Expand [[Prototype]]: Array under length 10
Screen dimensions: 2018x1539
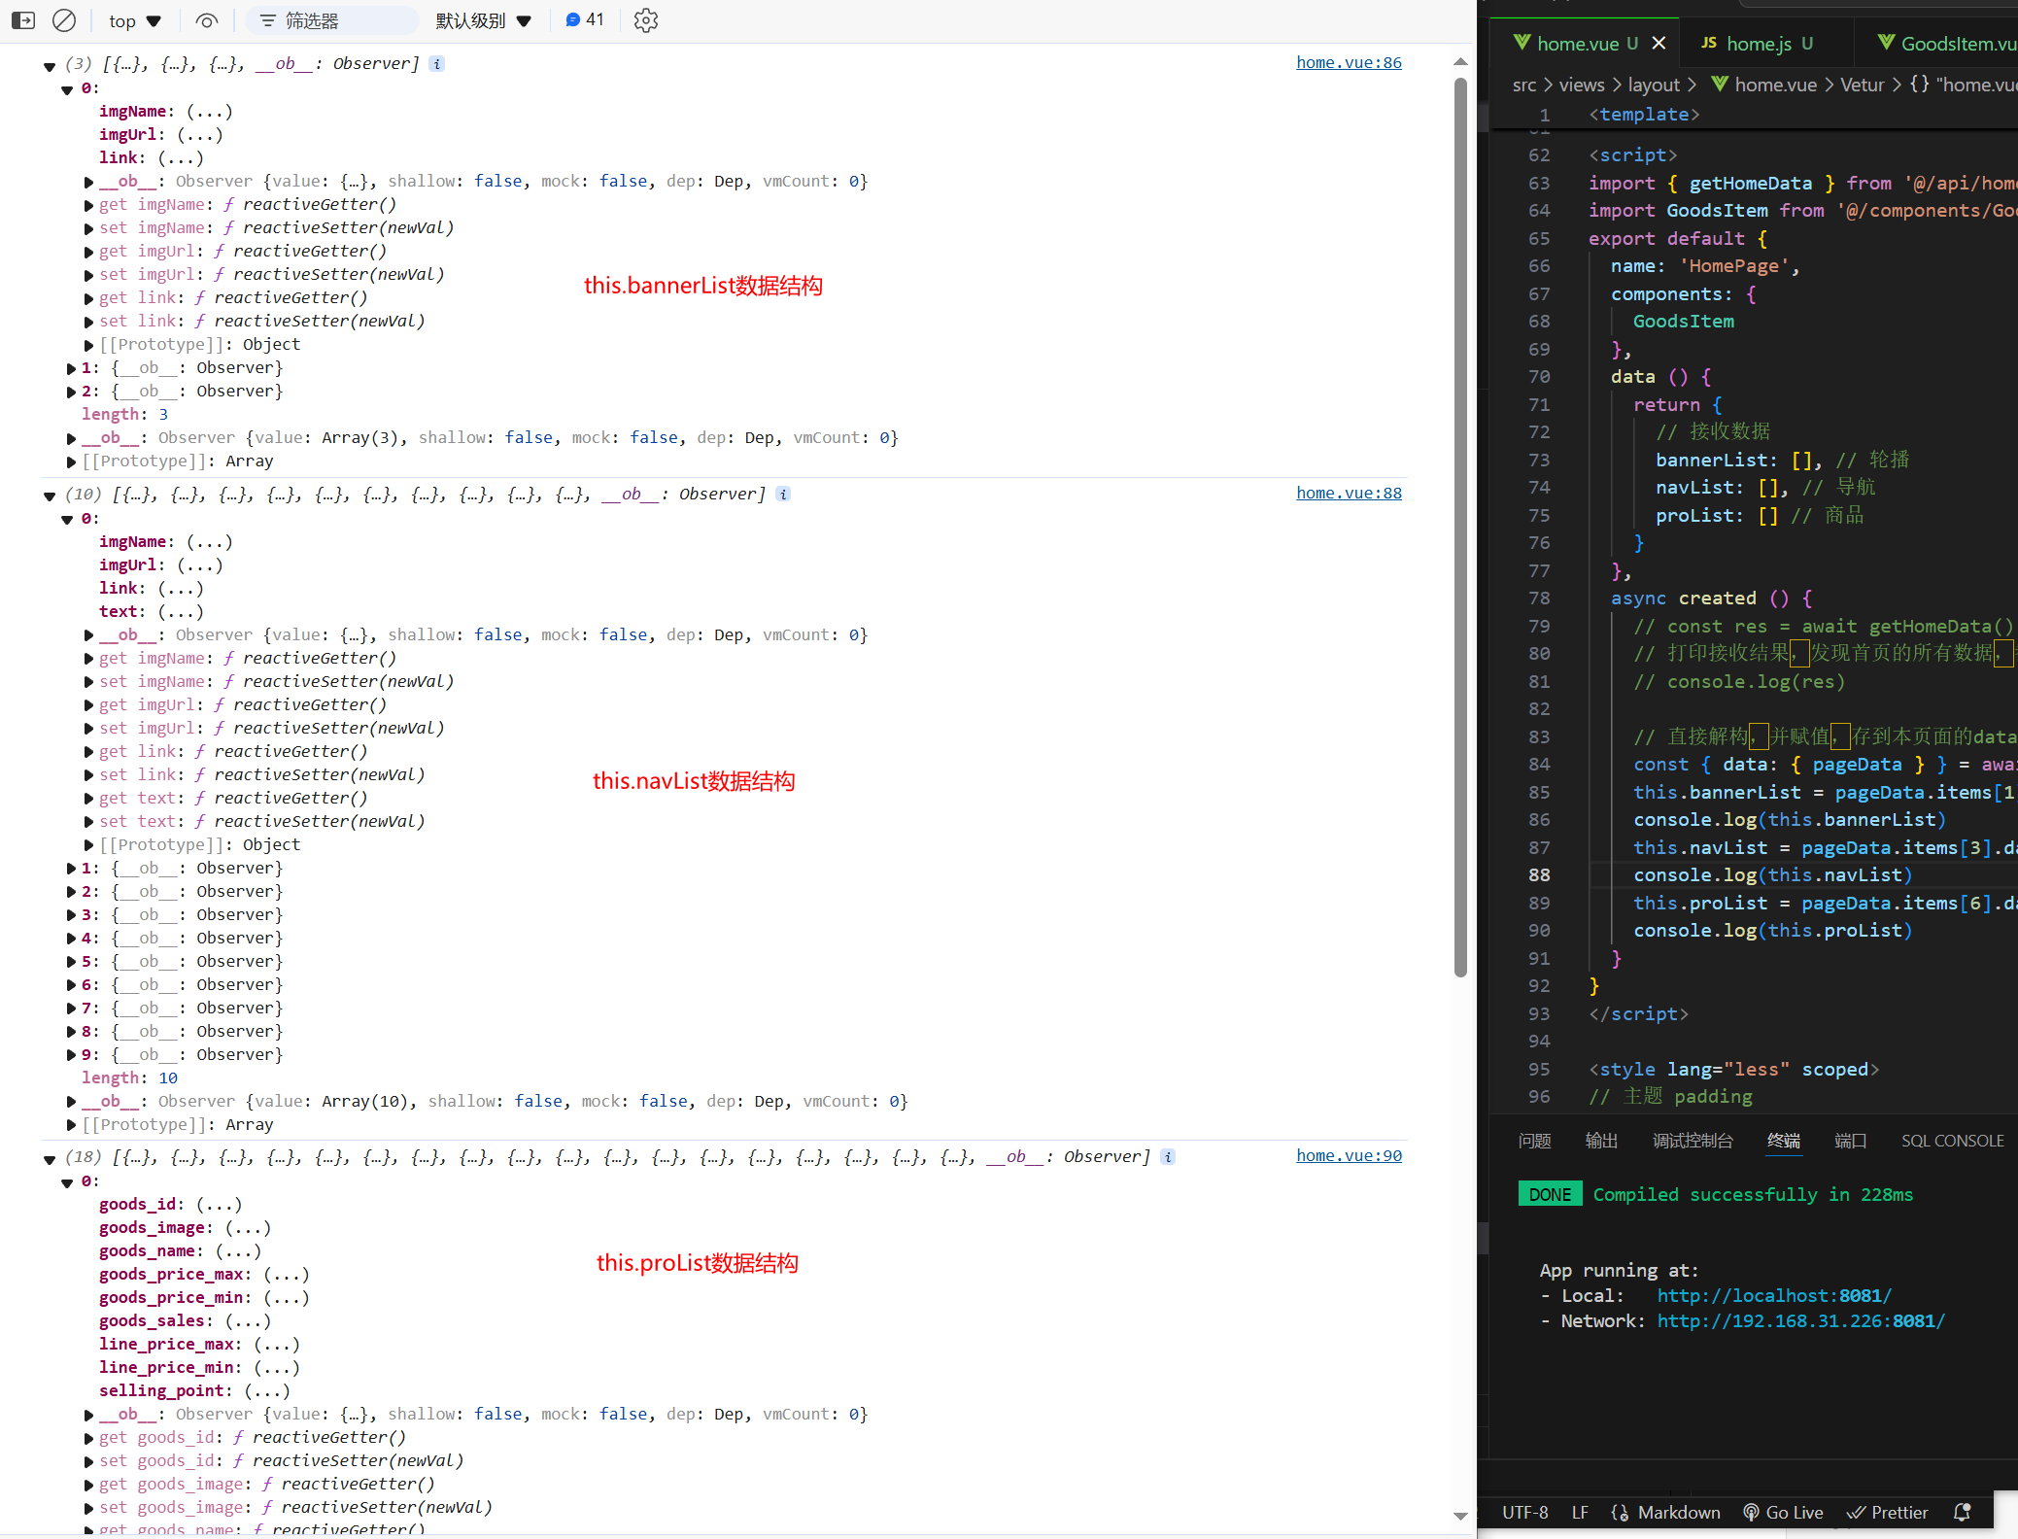[71, 1125]
